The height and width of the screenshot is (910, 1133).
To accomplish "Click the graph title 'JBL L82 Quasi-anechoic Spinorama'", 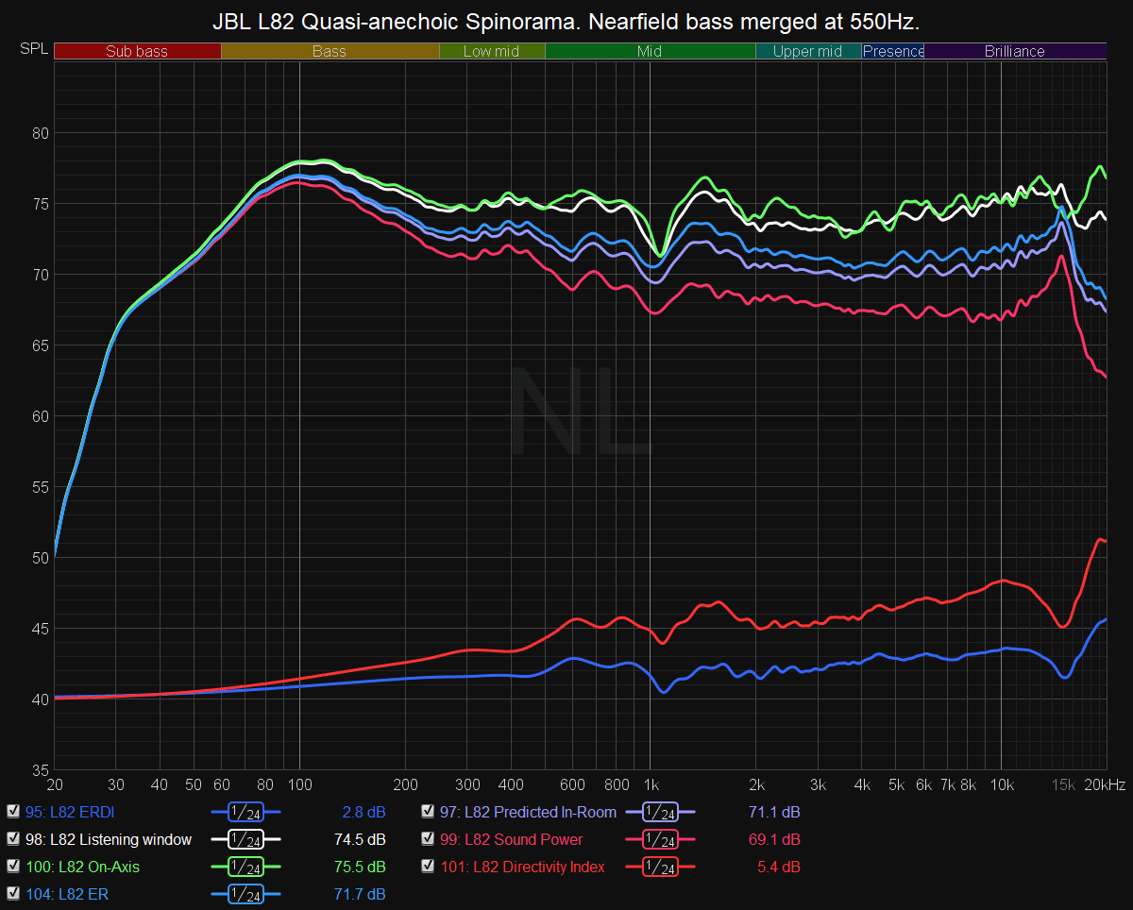I will click(395, 21).
